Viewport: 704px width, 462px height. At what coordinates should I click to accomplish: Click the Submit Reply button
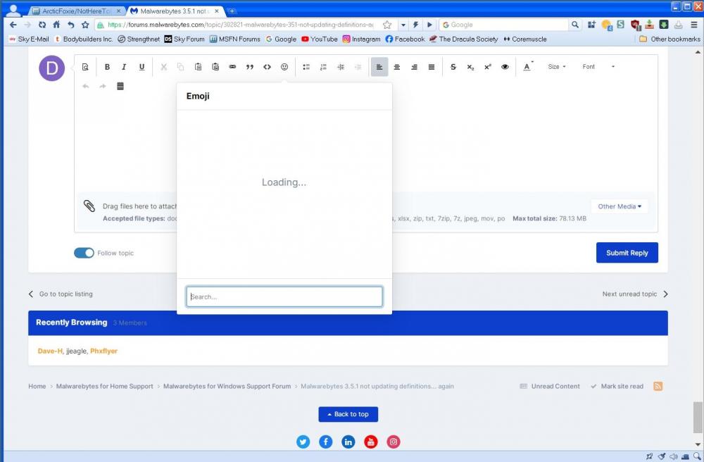coord(627,253)
